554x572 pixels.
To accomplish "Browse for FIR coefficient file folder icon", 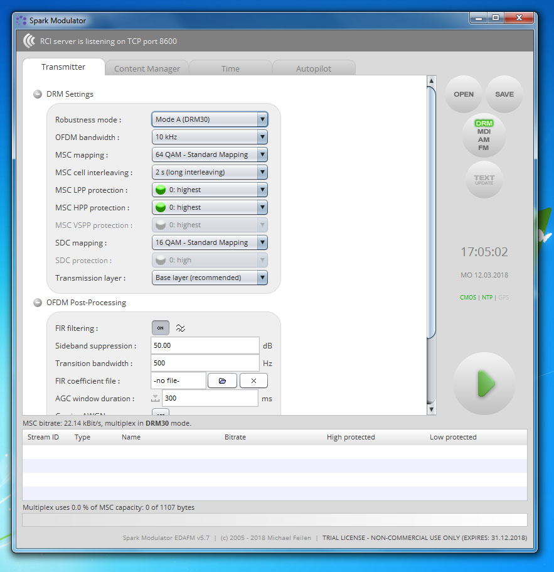I will tap(222, 380).
